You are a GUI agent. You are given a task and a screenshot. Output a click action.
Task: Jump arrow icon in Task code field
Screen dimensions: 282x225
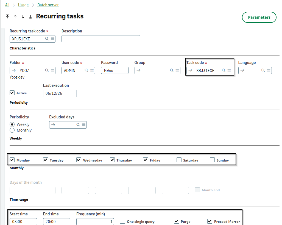pyautogui.click(x=191, y=70)
